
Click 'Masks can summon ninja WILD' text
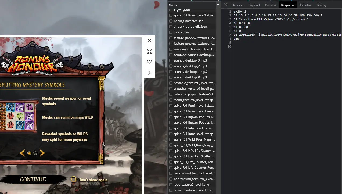[x=67, y=117]
